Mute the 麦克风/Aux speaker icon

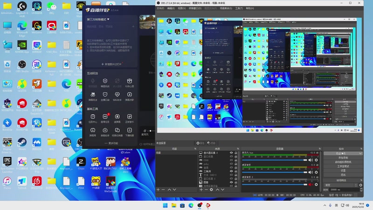click(x=311, y=160)
